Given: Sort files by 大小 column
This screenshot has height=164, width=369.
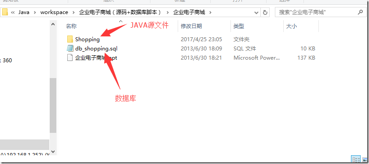Looking at the screenshot, I should [291, 26].
